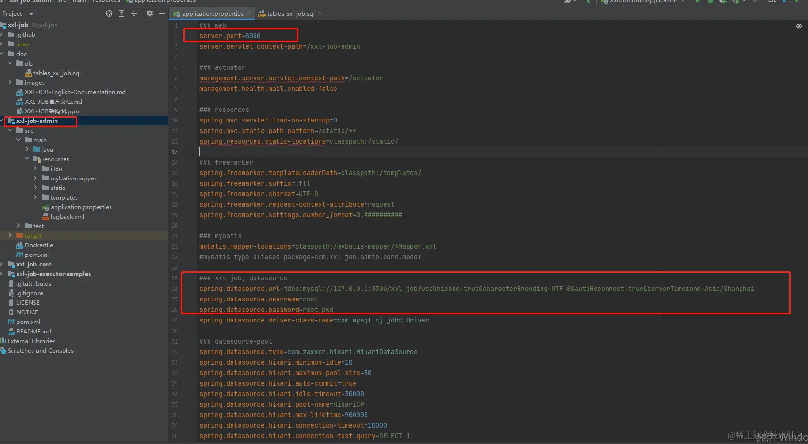Expand the .github folder
The height and width of the screenshot is (444, 808).
2,34
